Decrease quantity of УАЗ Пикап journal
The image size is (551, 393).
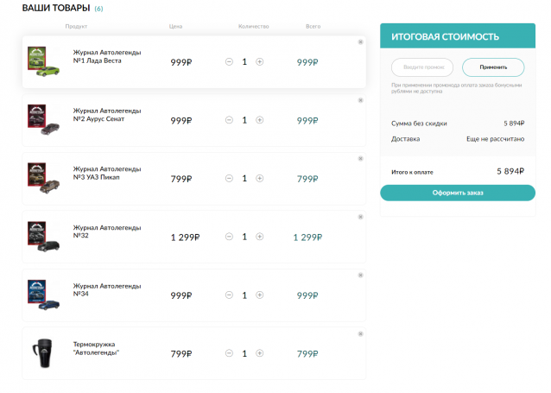(229, 179)
